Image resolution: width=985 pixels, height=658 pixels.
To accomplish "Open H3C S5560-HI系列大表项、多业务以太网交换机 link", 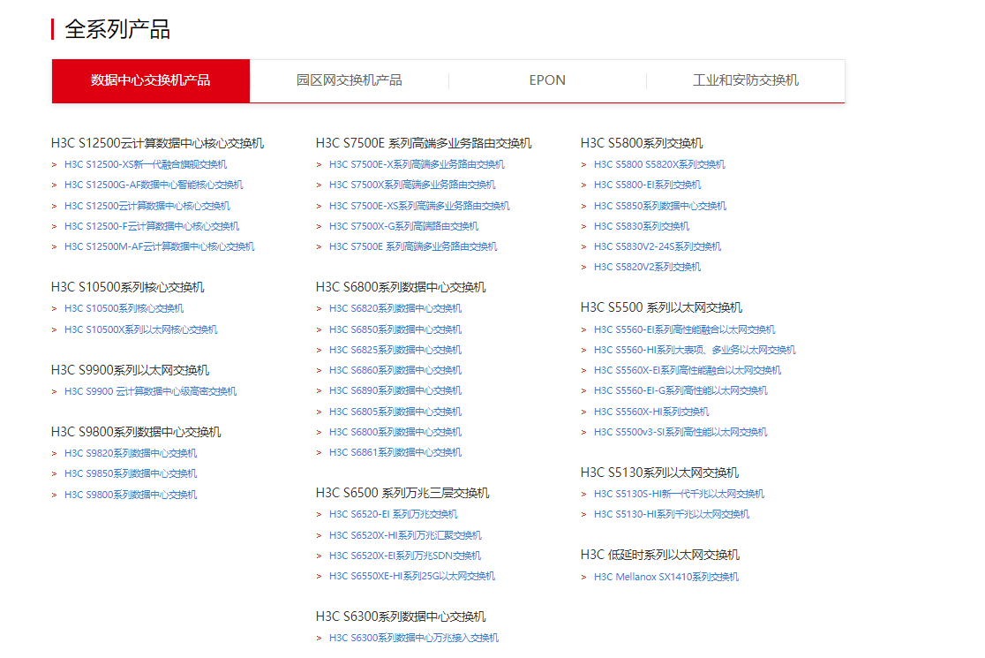I will [x=695, y=350].
